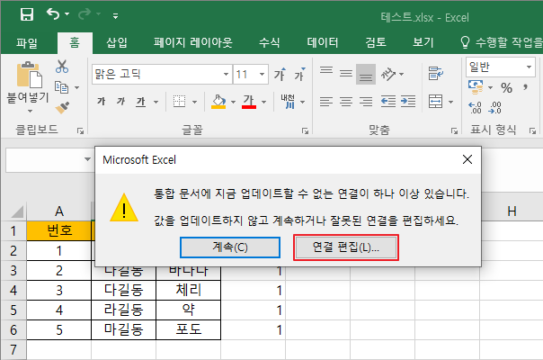The width and height of the screenshot is (543, 360).
Task: Toggle italic 가 formatting
Action: pos(120,102)
